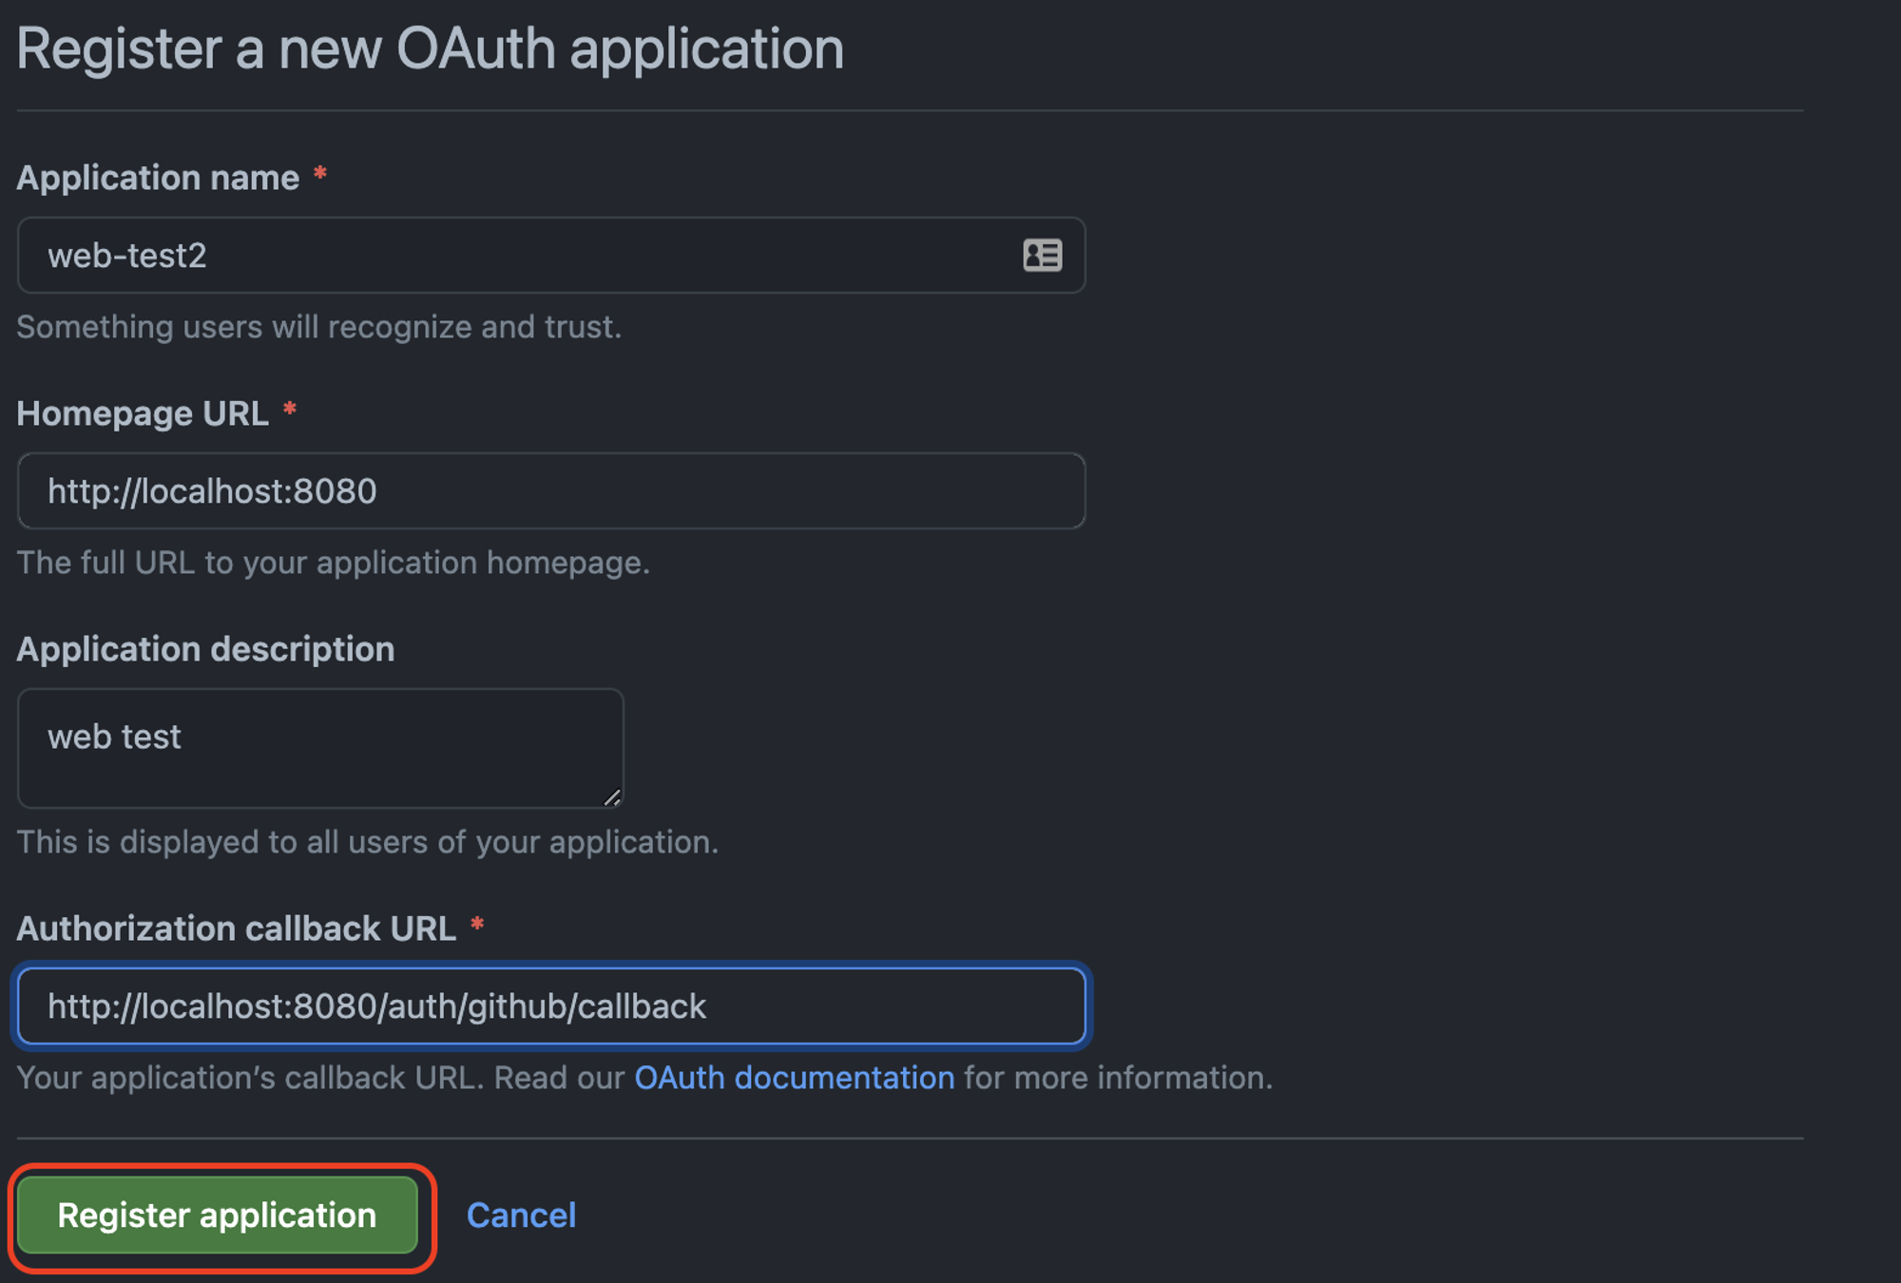Click the red asterisk beside Application name
Image resolution: width=1901 pixels, height=1283 pixels.
click(x=320, y=174)
